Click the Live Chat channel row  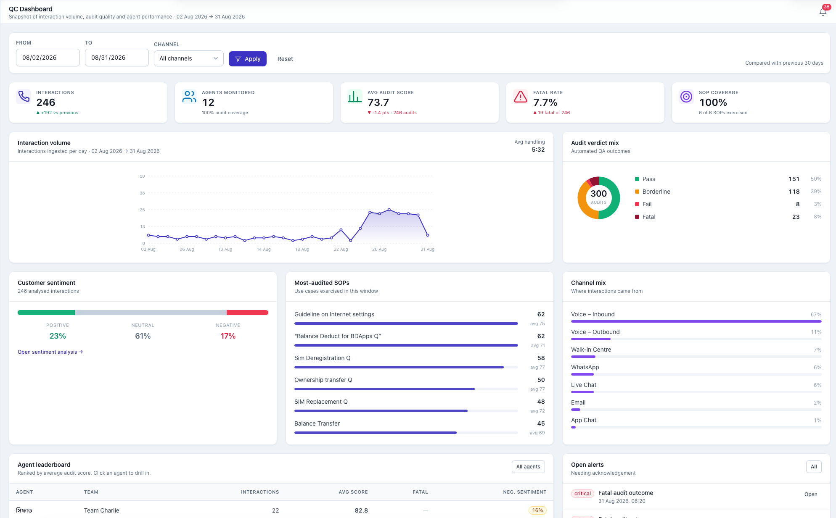point(696,387)
